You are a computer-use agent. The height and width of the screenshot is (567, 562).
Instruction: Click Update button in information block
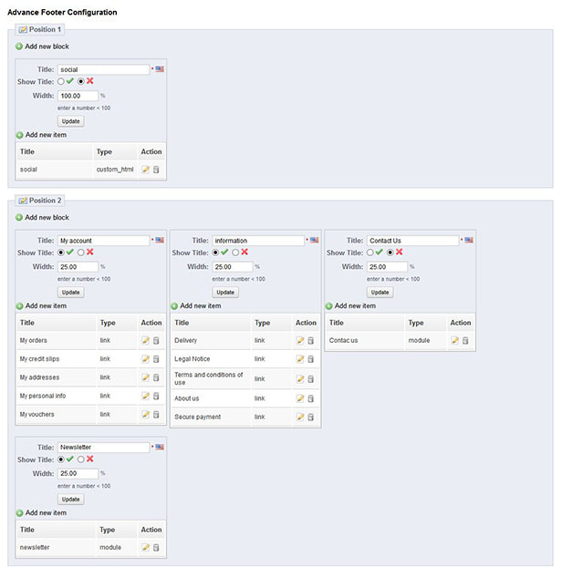point(225,293)
